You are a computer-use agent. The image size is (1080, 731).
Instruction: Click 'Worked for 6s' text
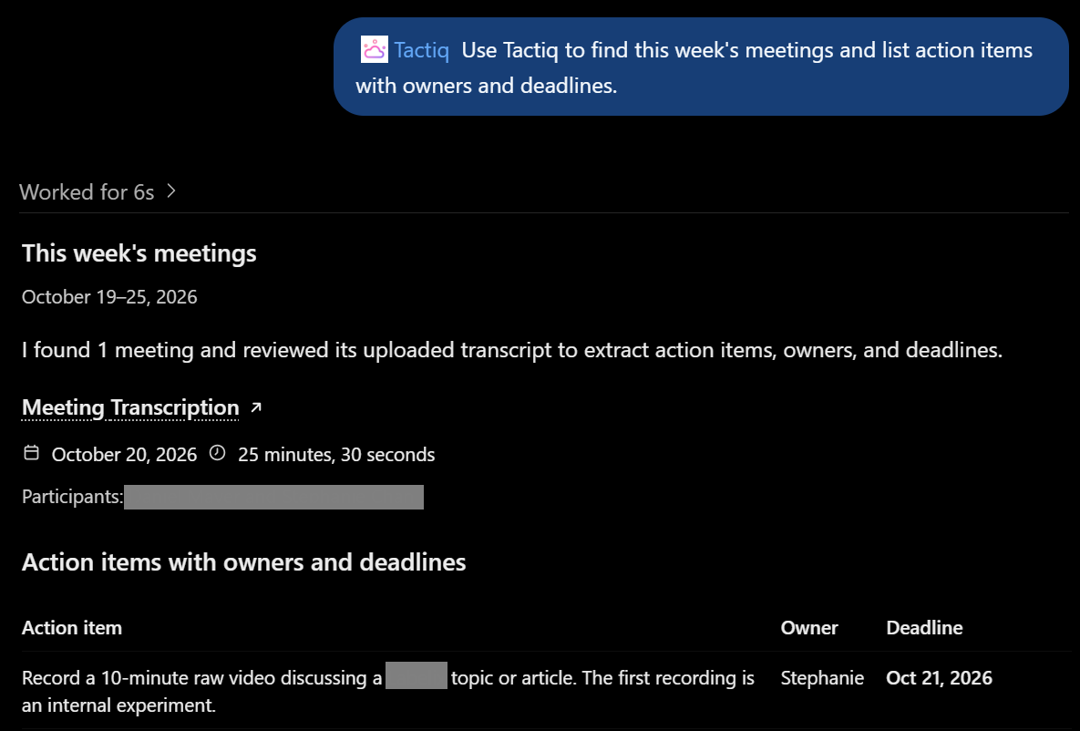[87, 191]
